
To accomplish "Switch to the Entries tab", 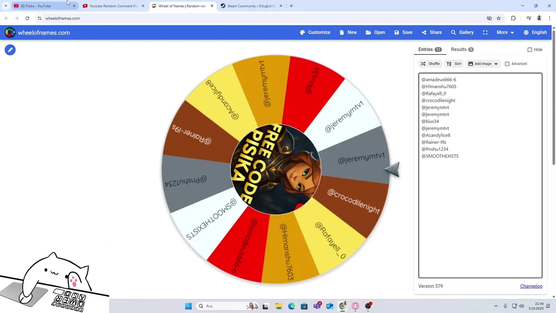I will (430, 50).
